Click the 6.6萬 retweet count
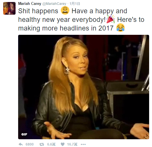 (x=51, y=144)
